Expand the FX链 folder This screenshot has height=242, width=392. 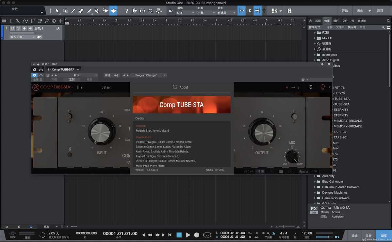coord(315,33)
